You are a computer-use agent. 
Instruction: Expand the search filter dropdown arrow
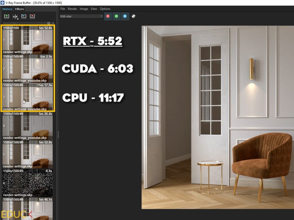pyautogui.click(x=53, y=23)
